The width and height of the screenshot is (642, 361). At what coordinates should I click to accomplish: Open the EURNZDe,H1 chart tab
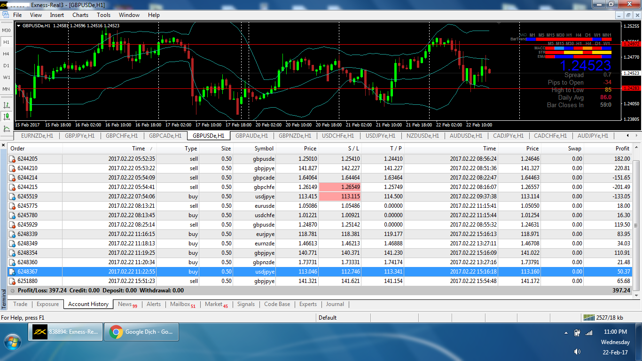coord(37,136)
